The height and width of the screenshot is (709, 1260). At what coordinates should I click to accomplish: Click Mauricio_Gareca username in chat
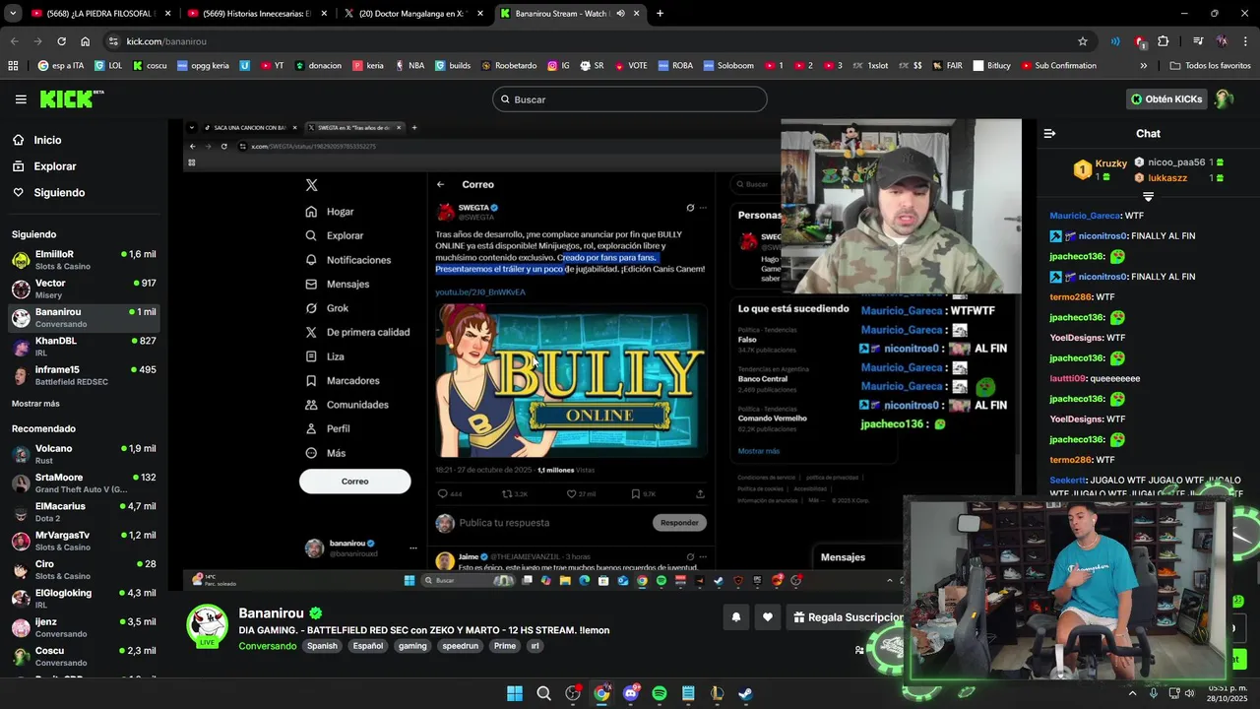click(x=1085, y=216)
